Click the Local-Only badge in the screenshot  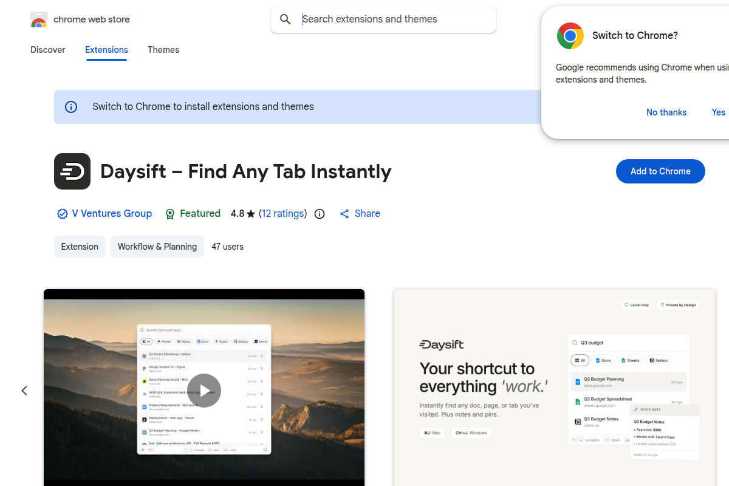tap(635, 305)
